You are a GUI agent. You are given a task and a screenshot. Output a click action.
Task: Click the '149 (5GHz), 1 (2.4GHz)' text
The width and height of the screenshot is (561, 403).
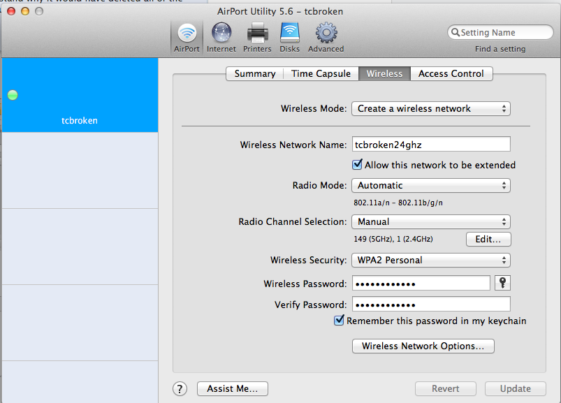click(x=393, y=239)
